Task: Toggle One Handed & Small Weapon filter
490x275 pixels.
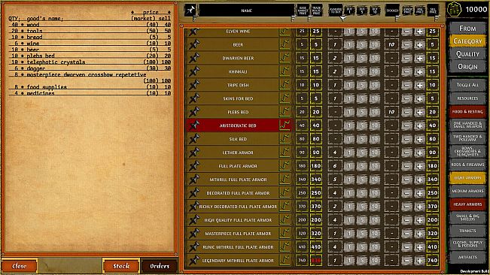Action: 467,125
